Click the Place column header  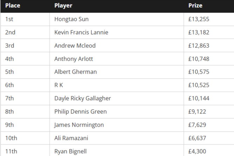(13, 6)
